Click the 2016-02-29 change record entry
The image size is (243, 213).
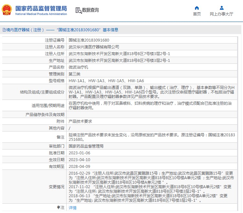pyautogui.click(x=151, y=178)
